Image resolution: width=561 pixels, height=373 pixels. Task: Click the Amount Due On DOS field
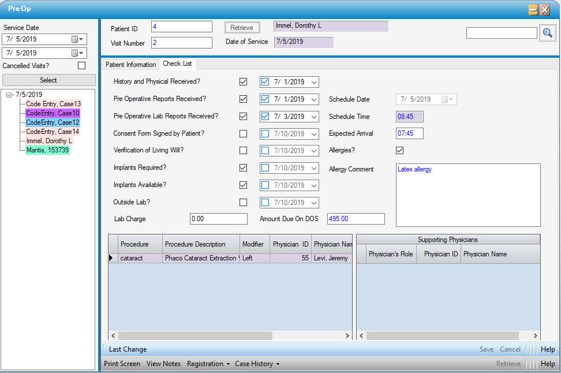356,219
